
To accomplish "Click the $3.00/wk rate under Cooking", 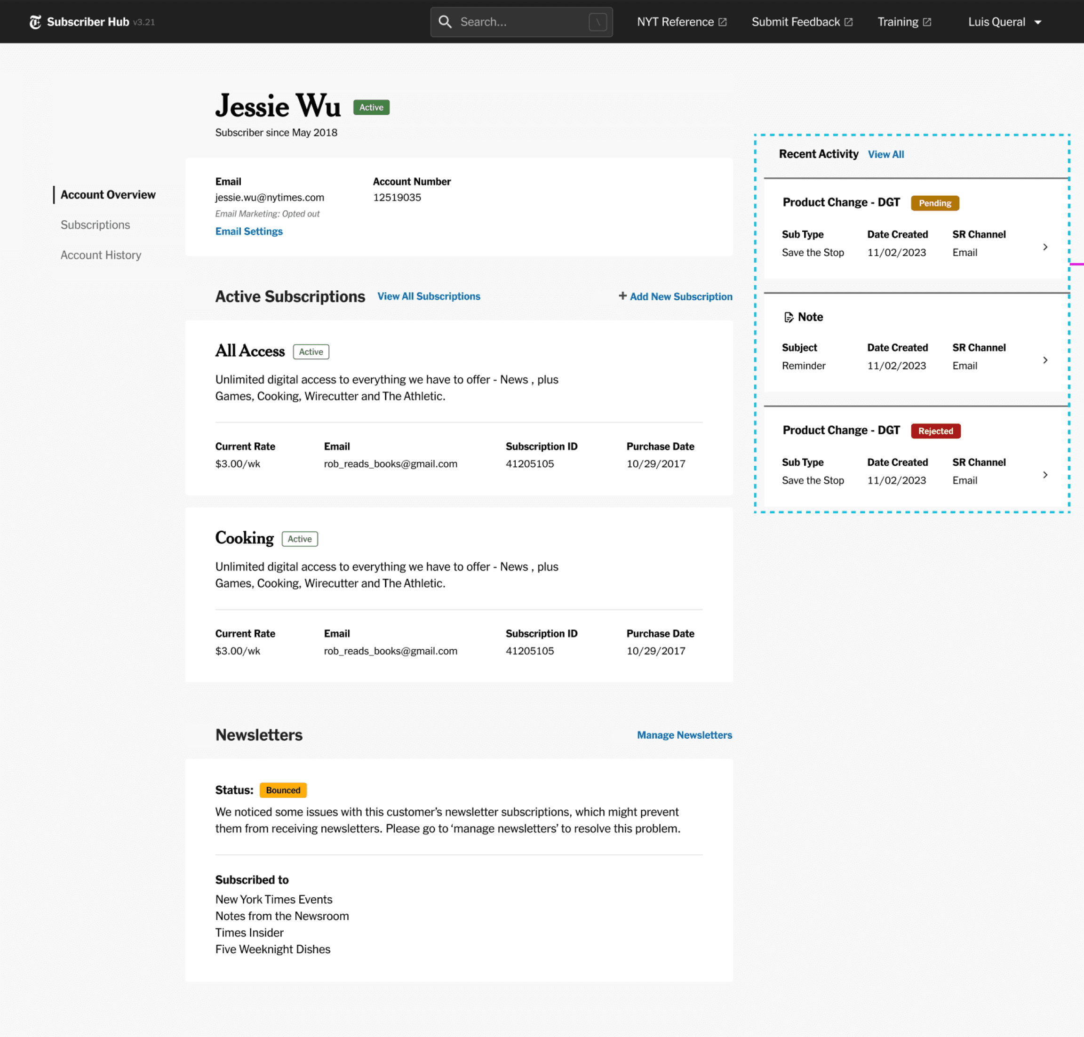I will (238, 651).
